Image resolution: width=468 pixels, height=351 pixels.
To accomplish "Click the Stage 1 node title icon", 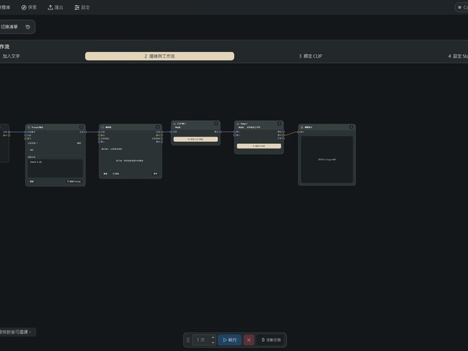I will (x=238, y=124).
